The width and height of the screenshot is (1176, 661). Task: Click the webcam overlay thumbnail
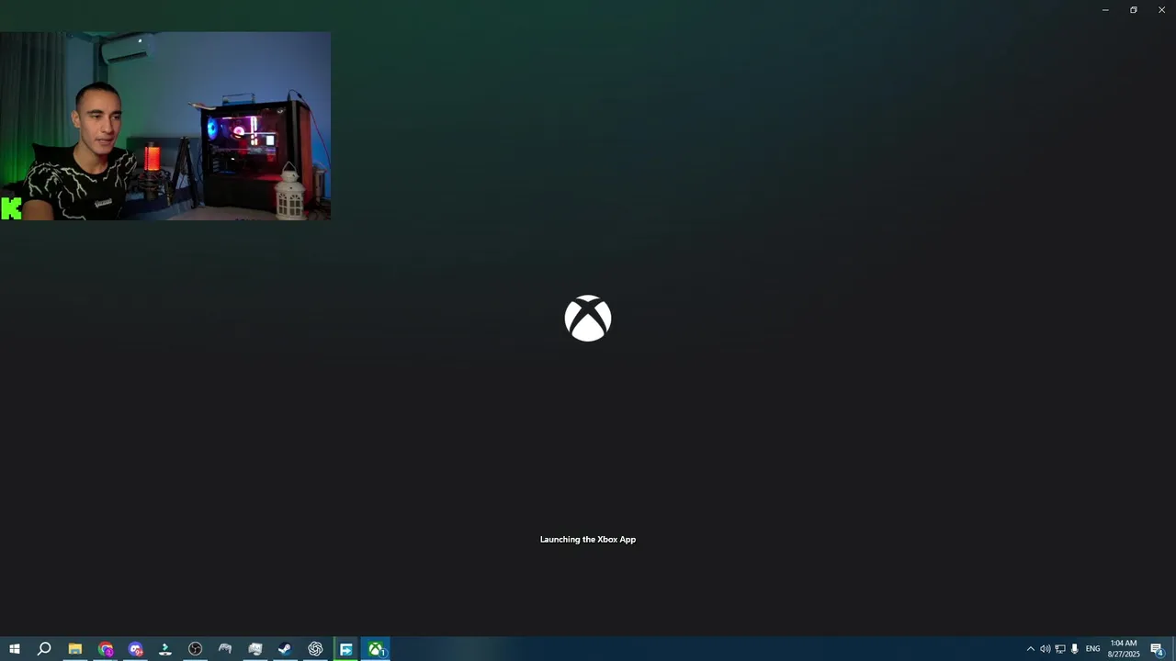(165, 126)
